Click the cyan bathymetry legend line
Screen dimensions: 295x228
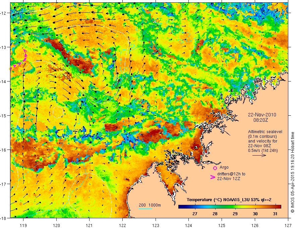(145, 209)
